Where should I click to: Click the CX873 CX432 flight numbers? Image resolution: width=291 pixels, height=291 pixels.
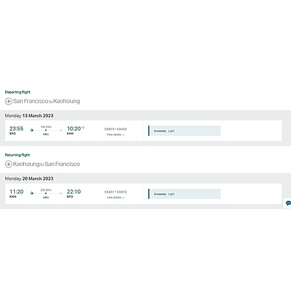[116, 129]
